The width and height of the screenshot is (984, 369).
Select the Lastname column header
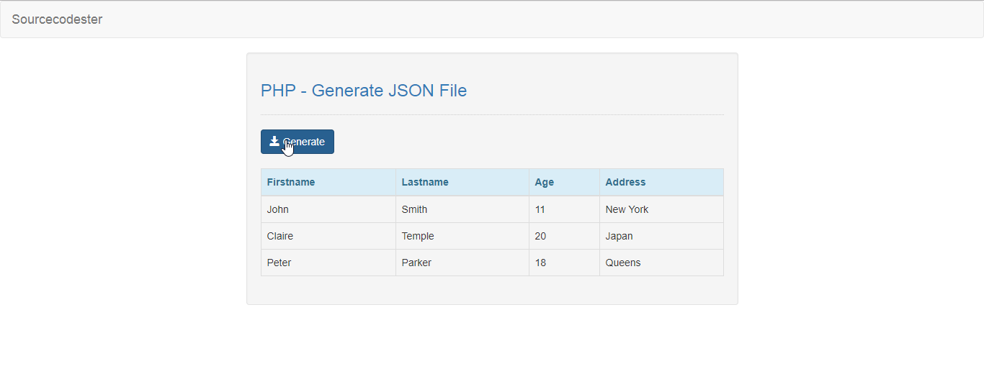point(462,182)
